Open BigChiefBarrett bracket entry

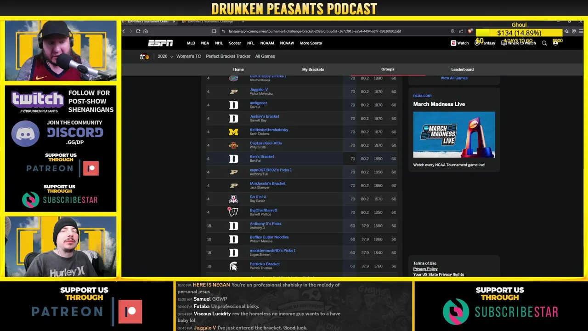coord(263,210)
